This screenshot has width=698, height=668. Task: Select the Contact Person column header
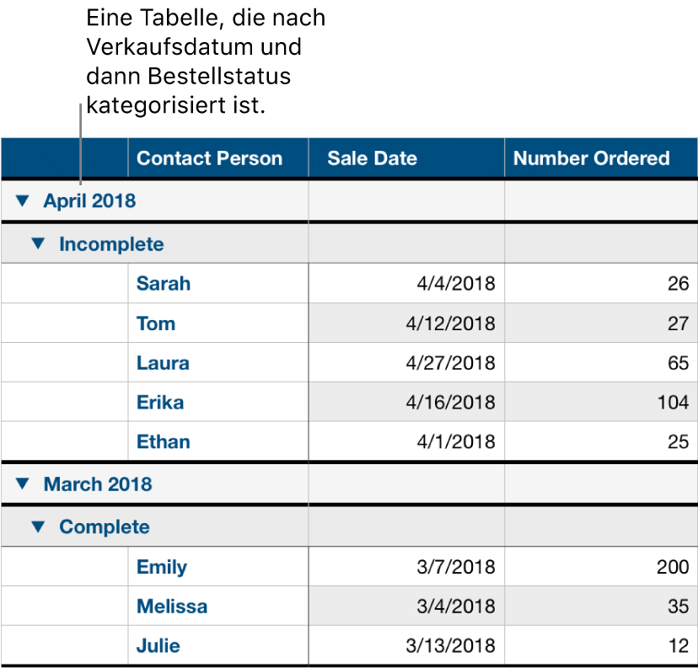(x=209, y=158)
